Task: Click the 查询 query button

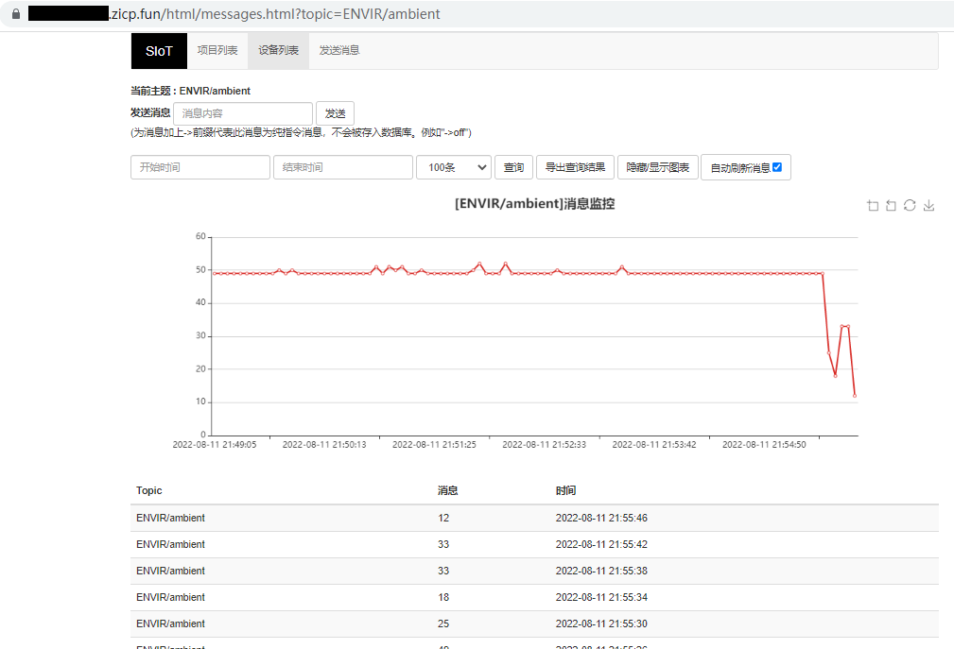Action: point(513,167)
